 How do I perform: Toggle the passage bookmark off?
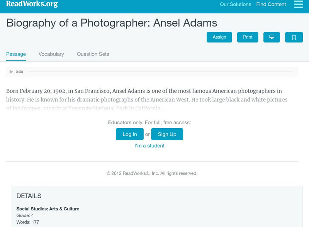[294, 37]
